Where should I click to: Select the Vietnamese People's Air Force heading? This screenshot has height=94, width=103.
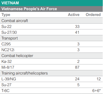(29, 9)
